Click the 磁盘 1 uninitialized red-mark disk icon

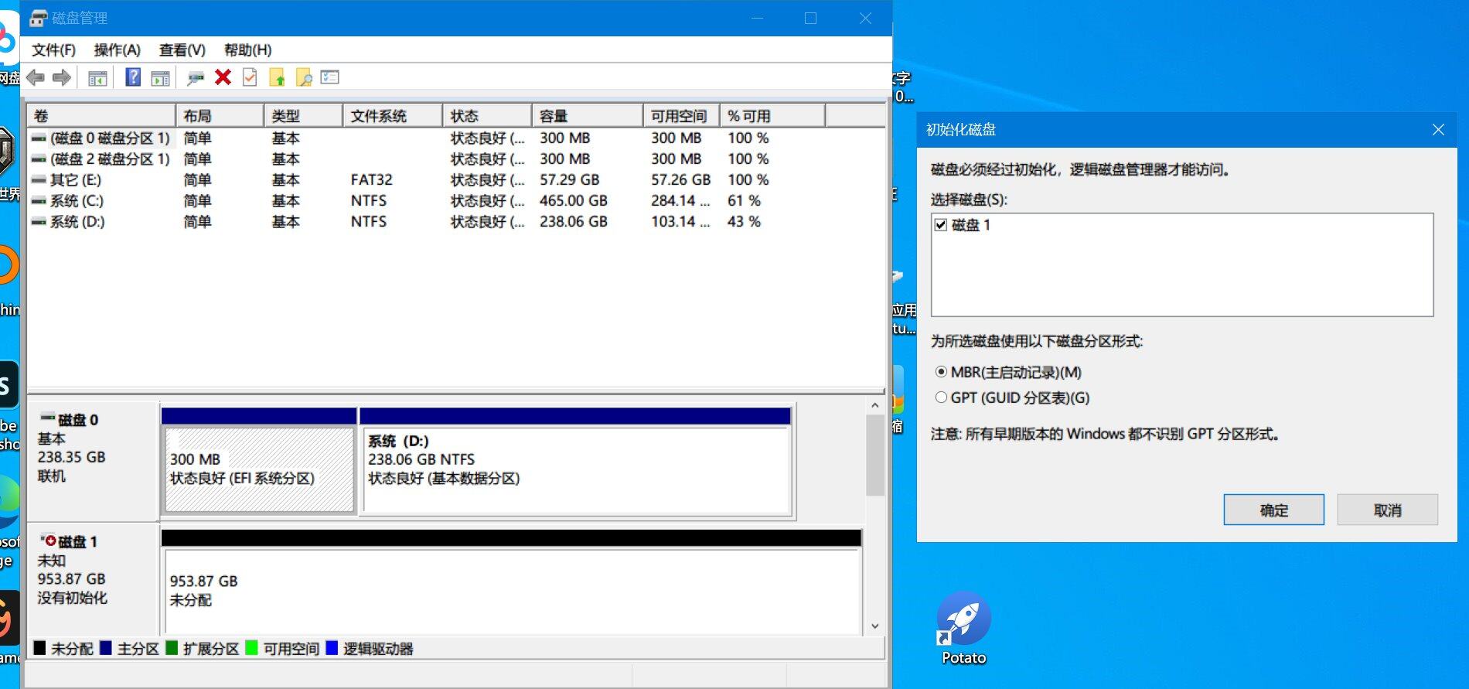[48, 541]
